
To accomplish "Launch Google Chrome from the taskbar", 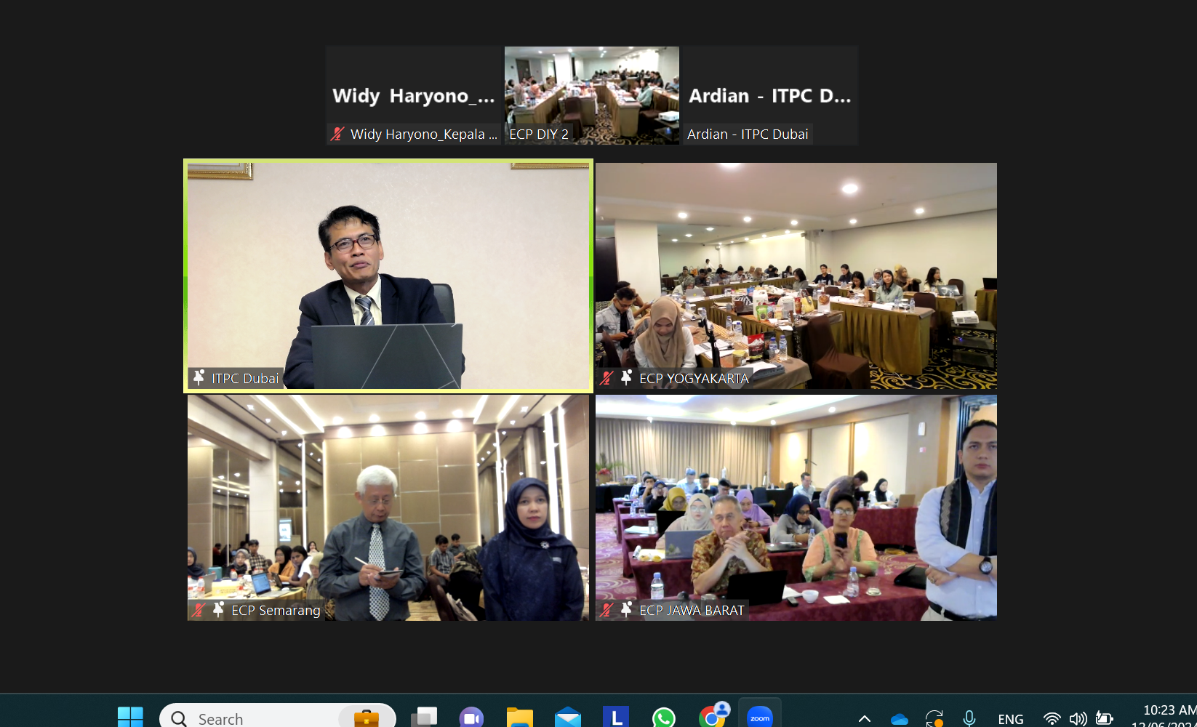I will 713,718.
